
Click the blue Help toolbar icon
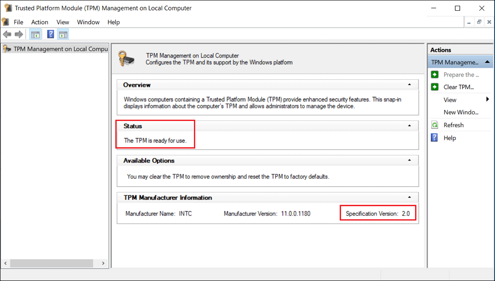point(51,34)
